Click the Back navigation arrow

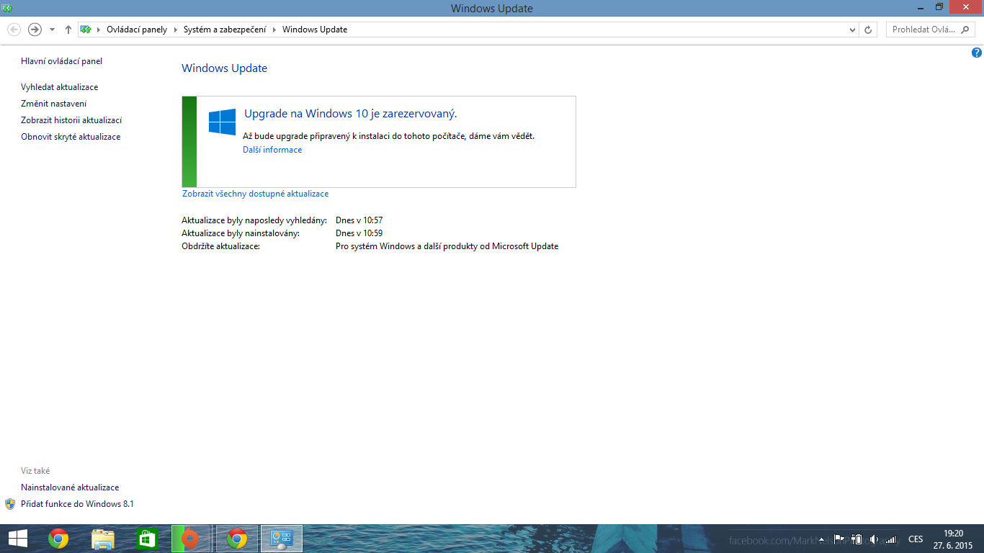[14, 30]
